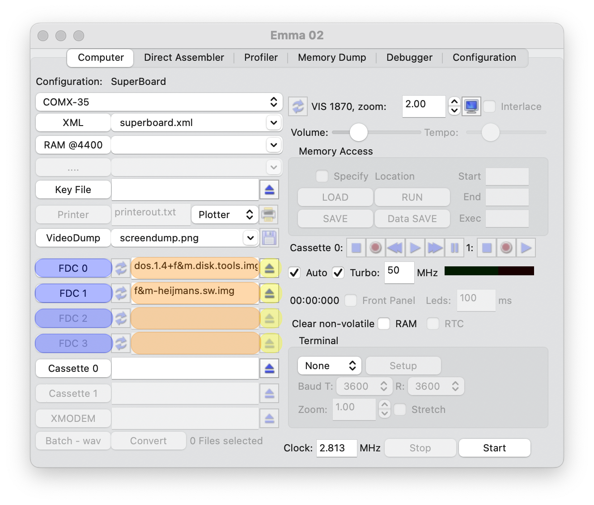Viewport: 594px width, 505px height.
Task: Switch to the Debugger tab
Action: tap(409, 57)
